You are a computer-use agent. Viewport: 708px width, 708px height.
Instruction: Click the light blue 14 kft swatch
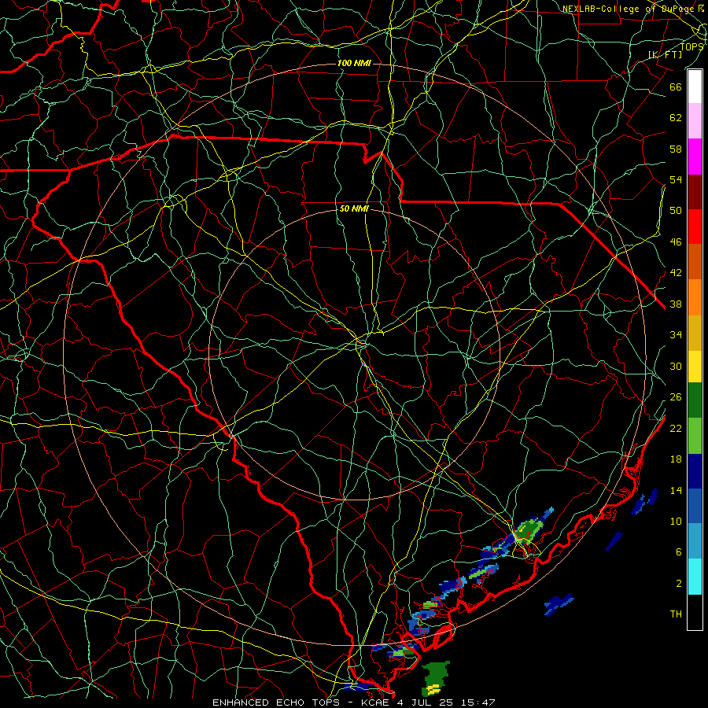[x=695, y=541]
